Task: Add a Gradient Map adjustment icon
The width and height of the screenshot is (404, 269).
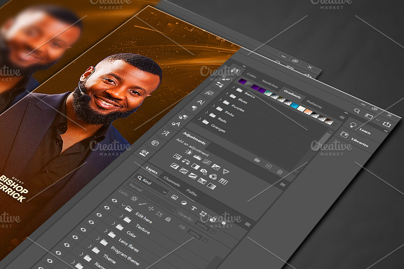Action: [211, 186]
